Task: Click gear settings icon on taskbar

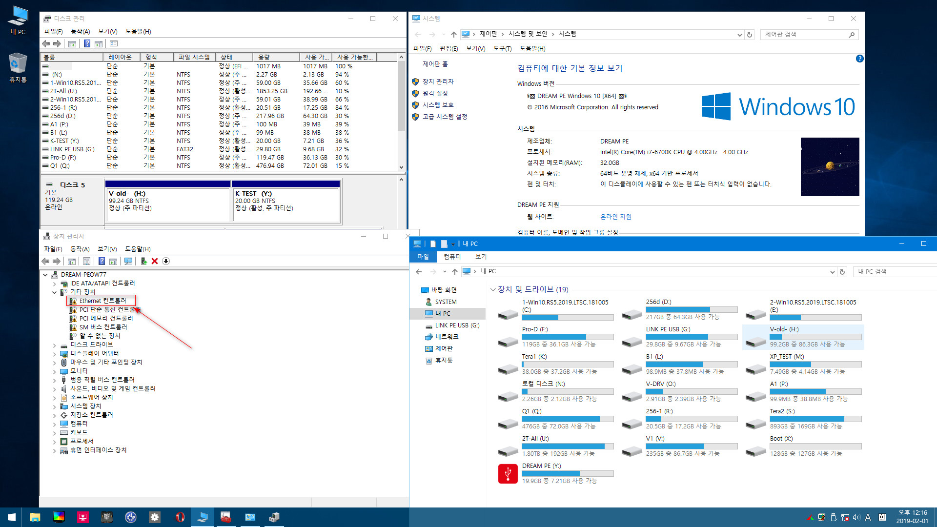Action: click(155, 517)
